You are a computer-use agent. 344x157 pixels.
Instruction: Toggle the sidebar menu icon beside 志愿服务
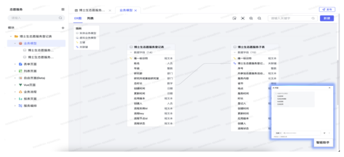[63, 9]
